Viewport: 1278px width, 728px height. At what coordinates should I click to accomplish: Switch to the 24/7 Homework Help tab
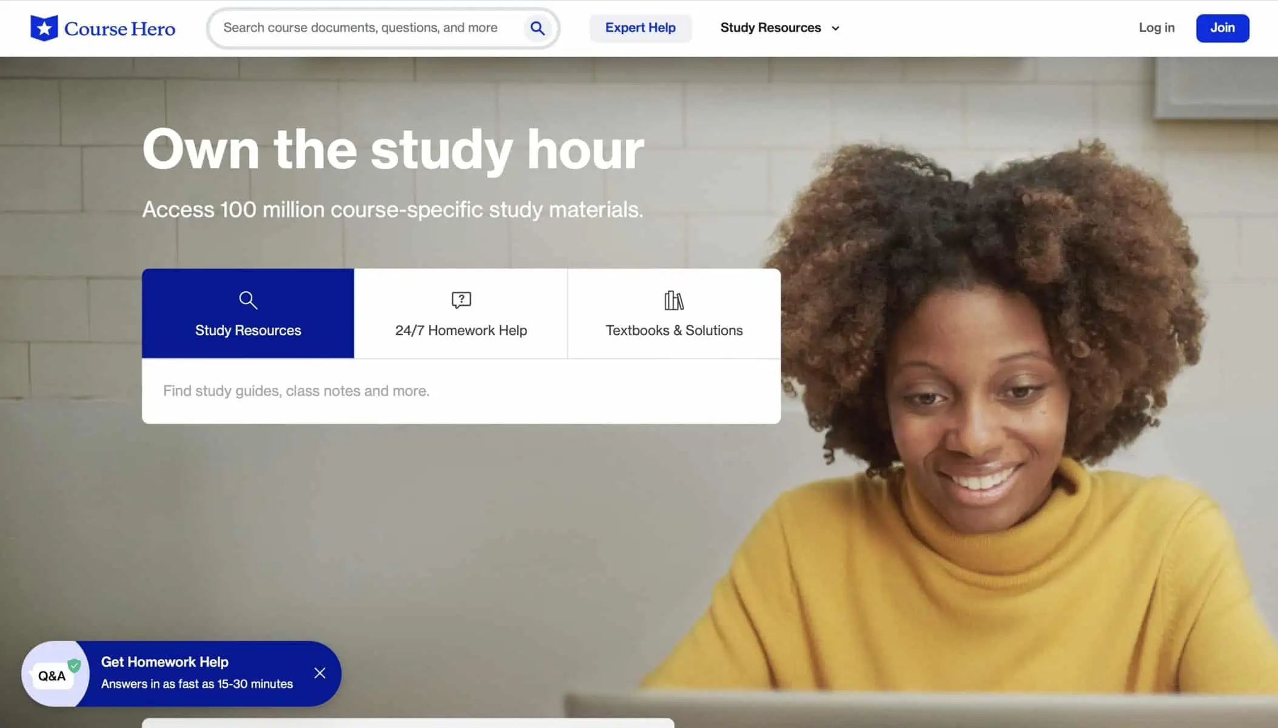click(461, 314)
